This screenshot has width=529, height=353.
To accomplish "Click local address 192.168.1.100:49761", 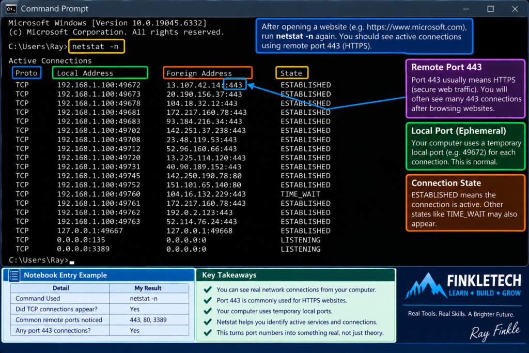I will pyautogui.click(x=99, y=204).
